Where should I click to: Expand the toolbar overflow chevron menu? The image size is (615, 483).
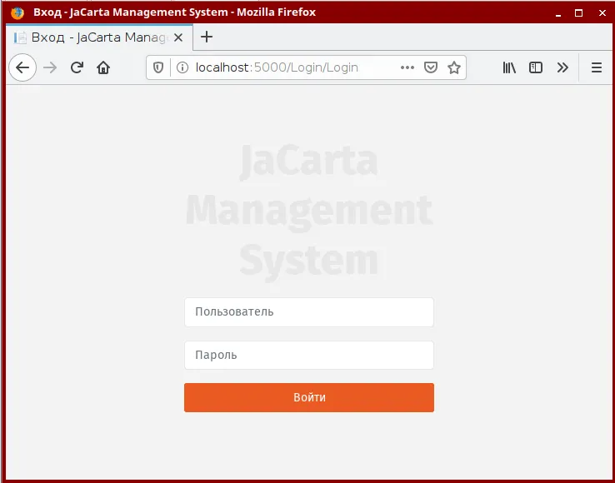click(562, 67)
